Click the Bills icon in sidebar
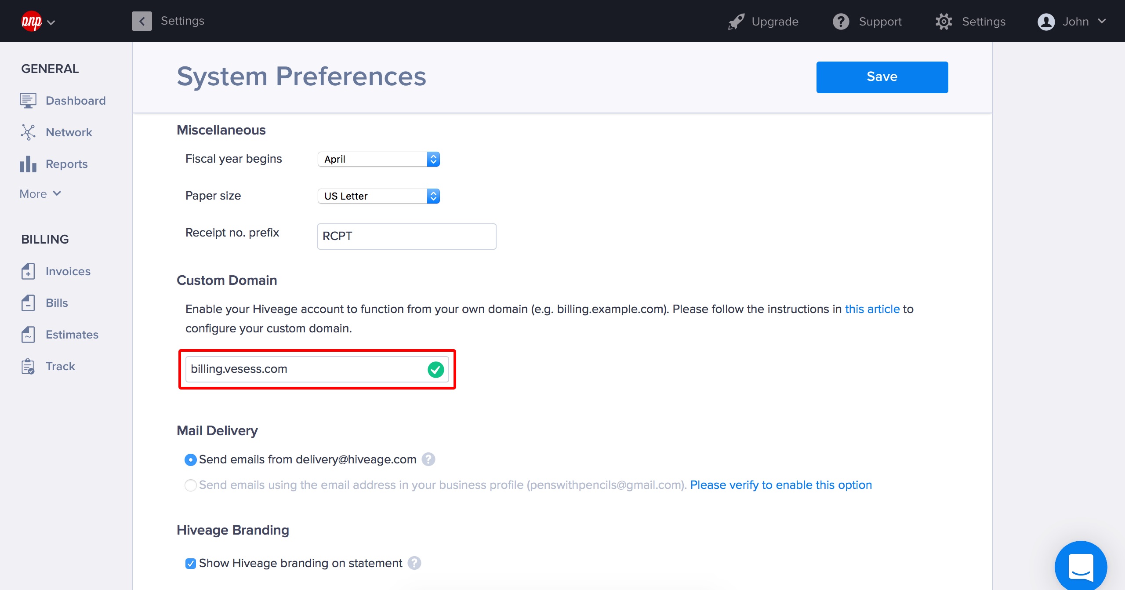The image size is (1125, 590). 28,303
